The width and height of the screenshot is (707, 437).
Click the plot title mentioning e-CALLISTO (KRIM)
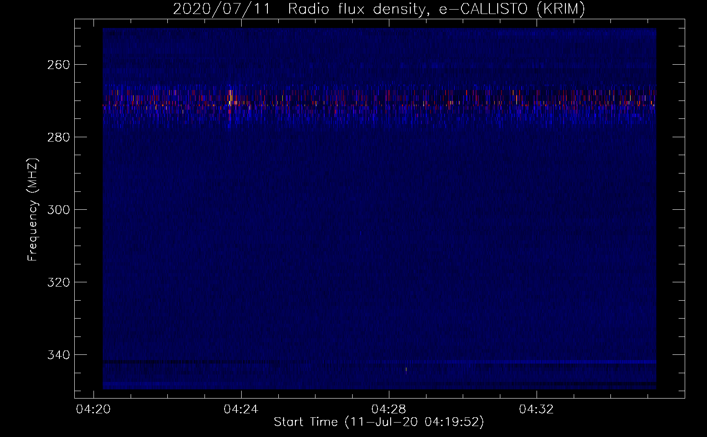[379, 9]
